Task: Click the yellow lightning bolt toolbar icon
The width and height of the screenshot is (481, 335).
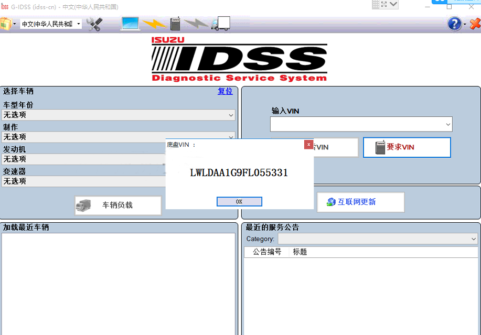Action: point(154,24)
